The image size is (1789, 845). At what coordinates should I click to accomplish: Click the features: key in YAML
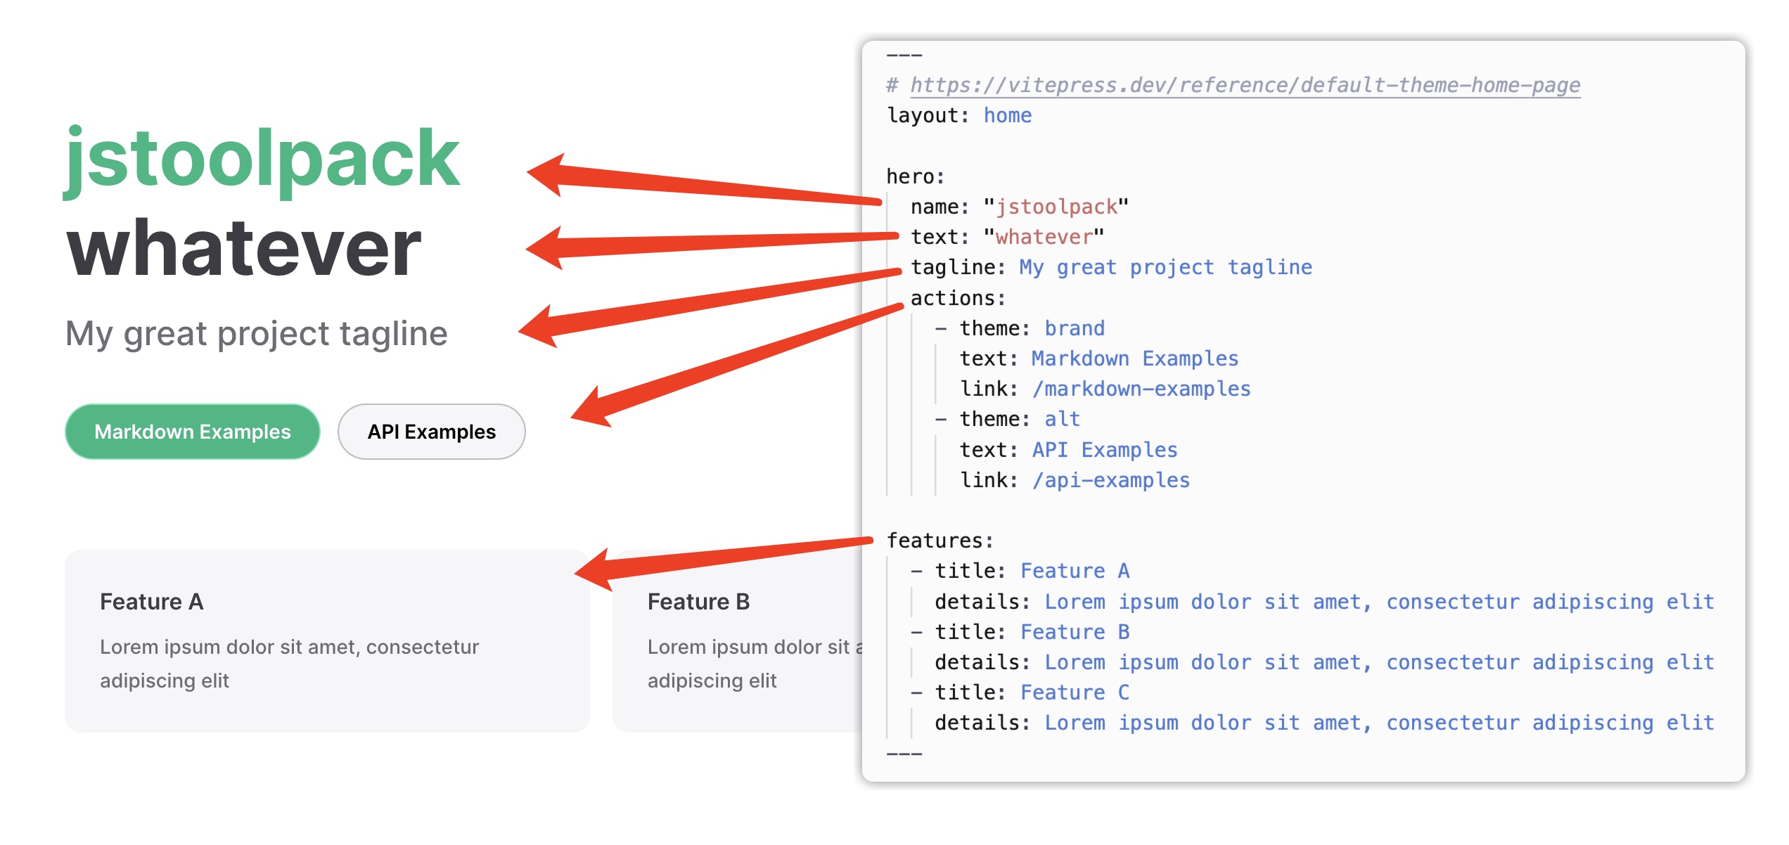click(940, 541)
